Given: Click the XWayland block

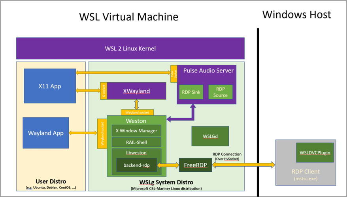Looking at the screenshot, I should [136, 91].
